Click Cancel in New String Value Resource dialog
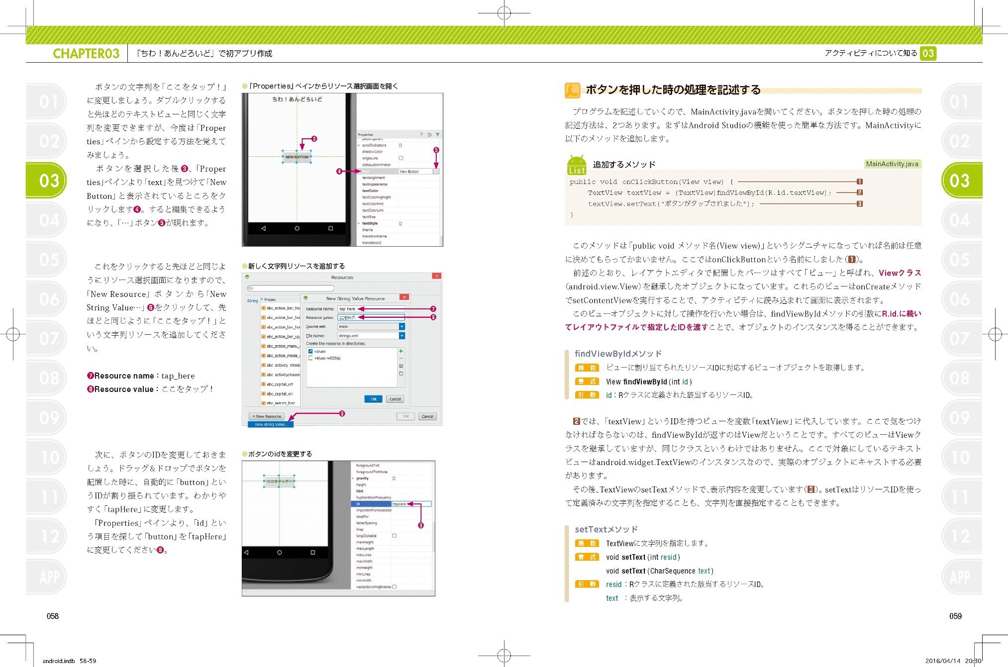 395,399
